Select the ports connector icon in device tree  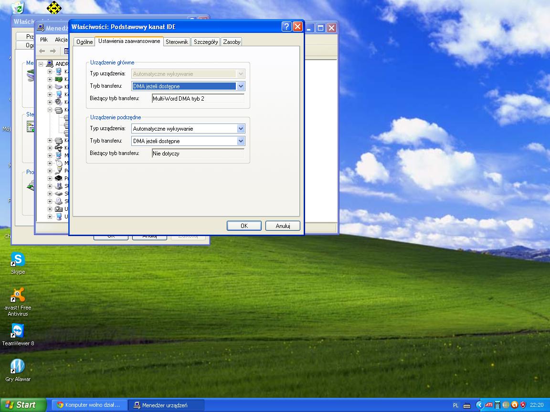pos(59,171)
